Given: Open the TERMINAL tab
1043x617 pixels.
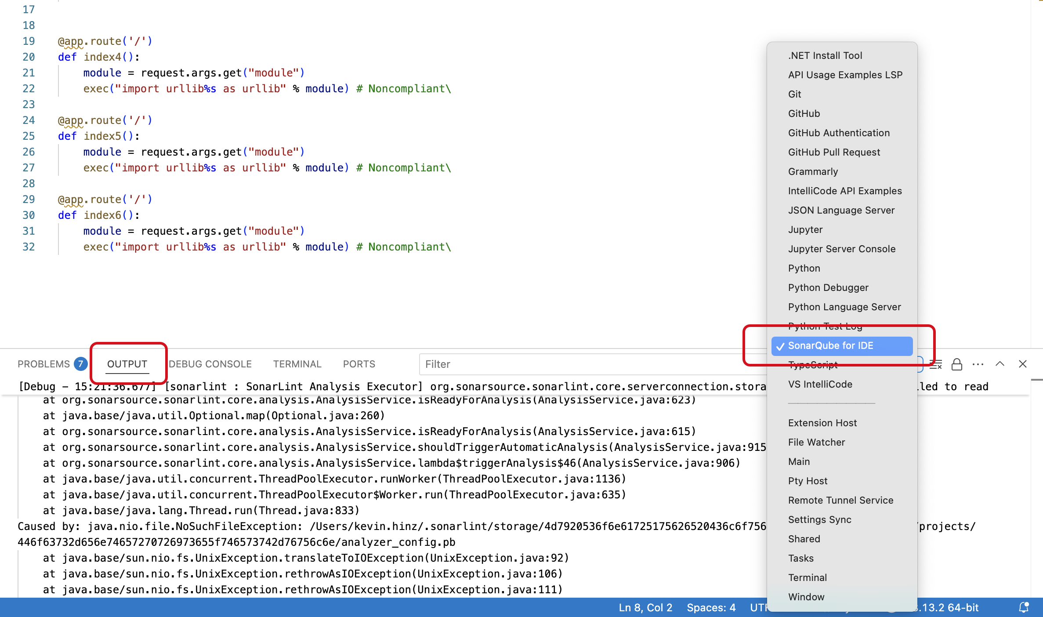Looking at the screenshot, I should (x=297, y=364).
